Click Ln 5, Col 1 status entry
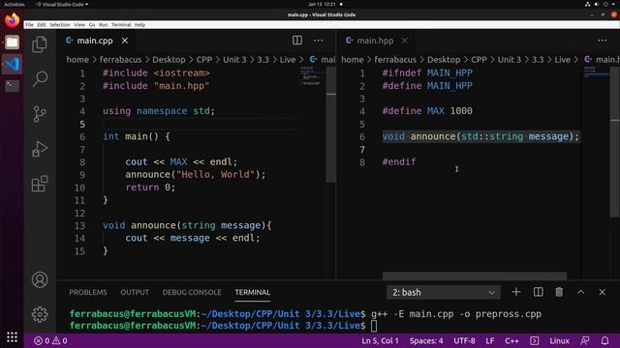 coord(380,340)
